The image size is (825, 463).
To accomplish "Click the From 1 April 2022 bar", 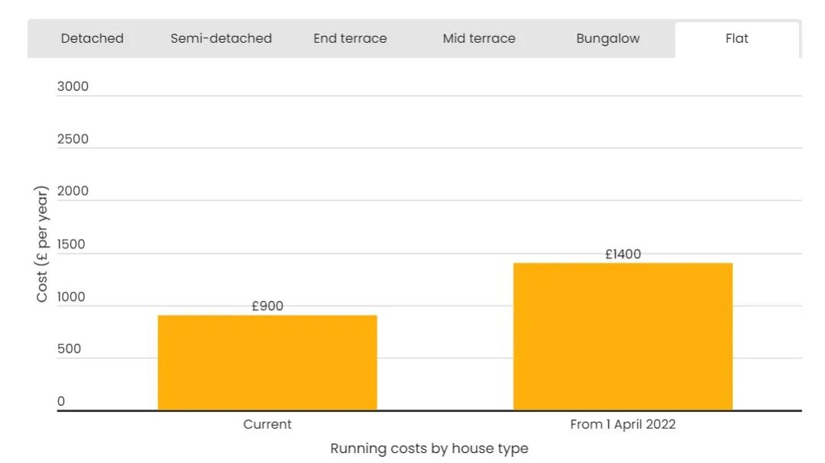I will 623,336.
